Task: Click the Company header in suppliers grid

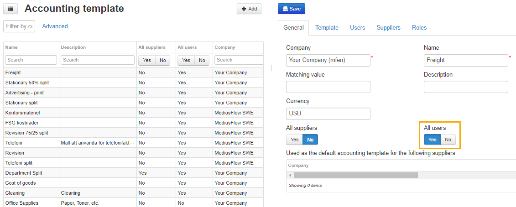Action: (x=298, y=166)
